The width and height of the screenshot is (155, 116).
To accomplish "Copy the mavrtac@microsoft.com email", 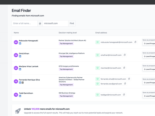I will click(124, 68).
